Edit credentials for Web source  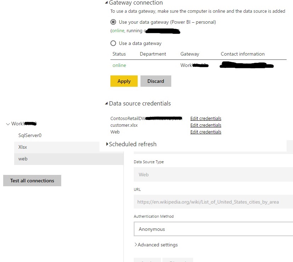(x=206, y=132)
